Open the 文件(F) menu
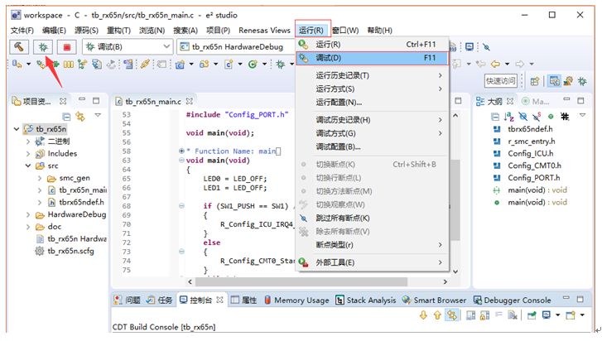This screenshot has width=602, height=341. pyautogui.click(x=22, y=31)
